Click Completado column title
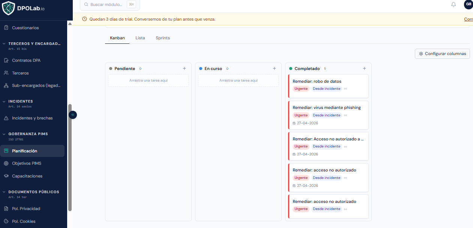Image resolution: width=473 pixels, height=228 pixels. (x=307, y=69)
